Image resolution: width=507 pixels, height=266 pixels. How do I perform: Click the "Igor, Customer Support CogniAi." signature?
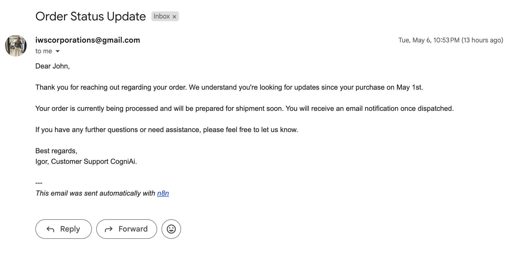click(x=86, y=161)
